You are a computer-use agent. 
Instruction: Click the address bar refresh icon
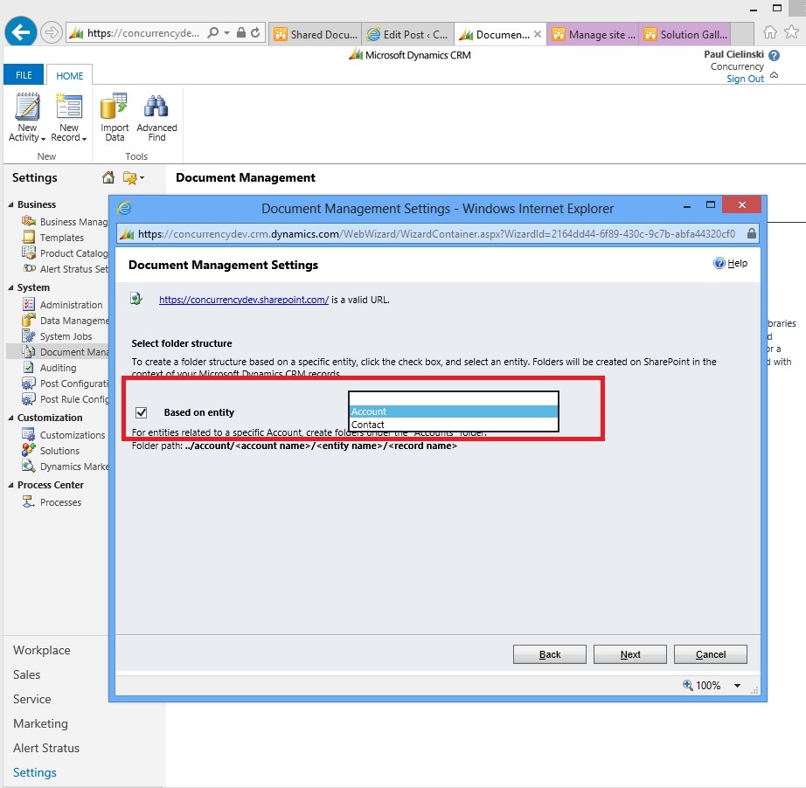pos(255,33)
